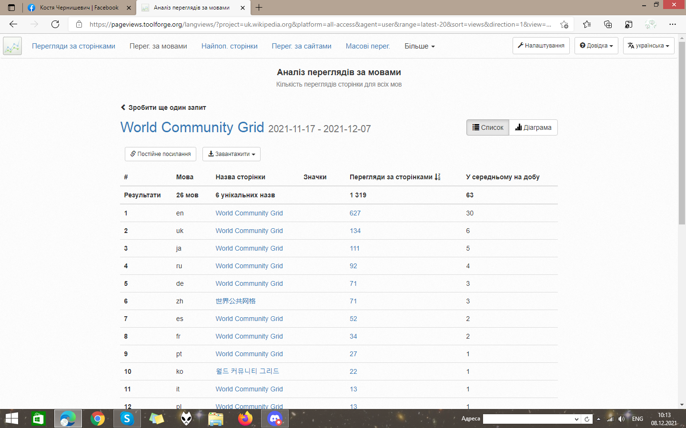The height and width of the screenshot is (428, 686).
Task: Click the 627 views link
Action: pyautogui.click(x=355, y=213)
